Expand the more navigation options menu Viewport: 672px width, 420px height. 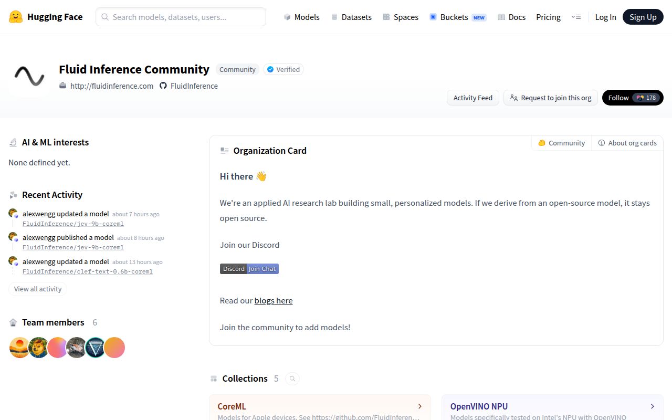point(576,17)
